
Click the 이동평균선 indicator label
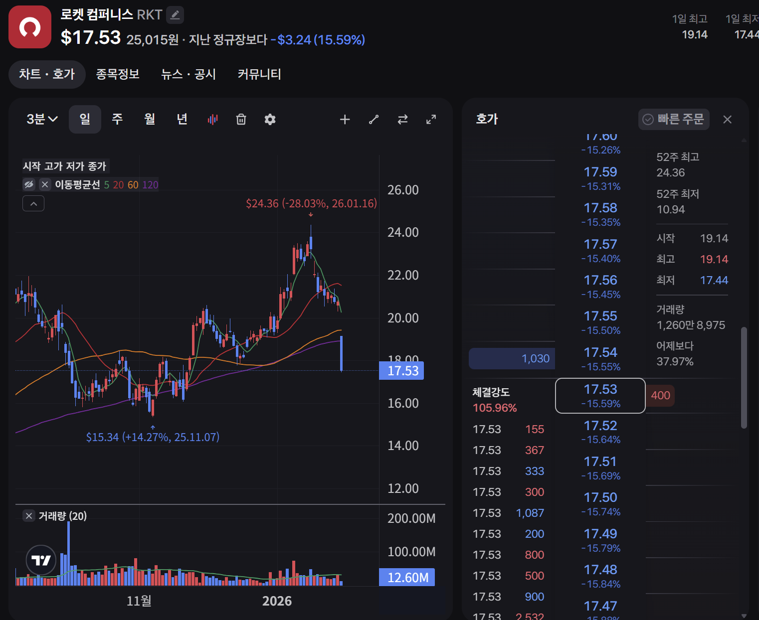click(77, 184)
